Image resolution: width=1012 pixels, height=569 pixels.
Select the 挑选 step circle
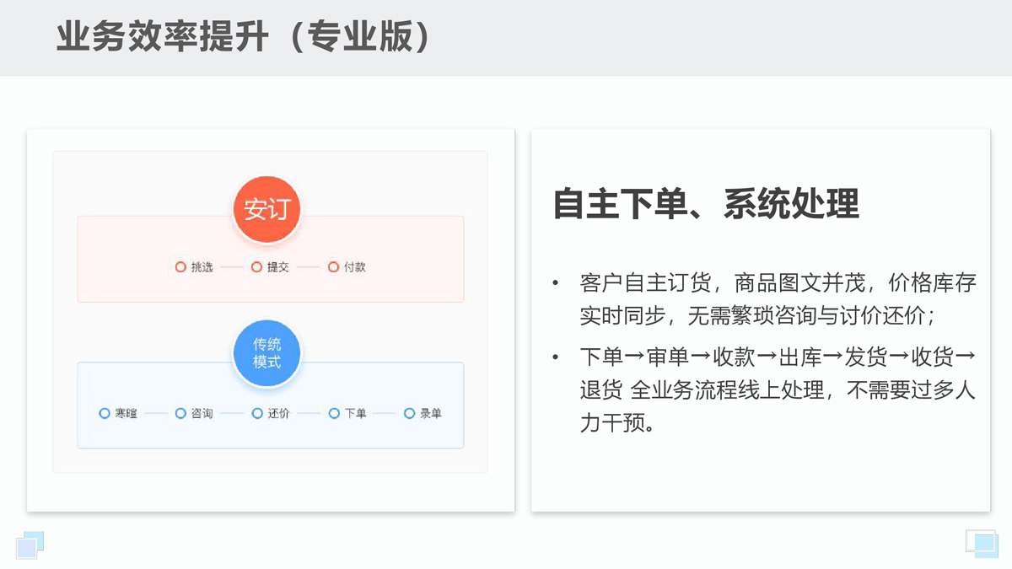(180, 267)
